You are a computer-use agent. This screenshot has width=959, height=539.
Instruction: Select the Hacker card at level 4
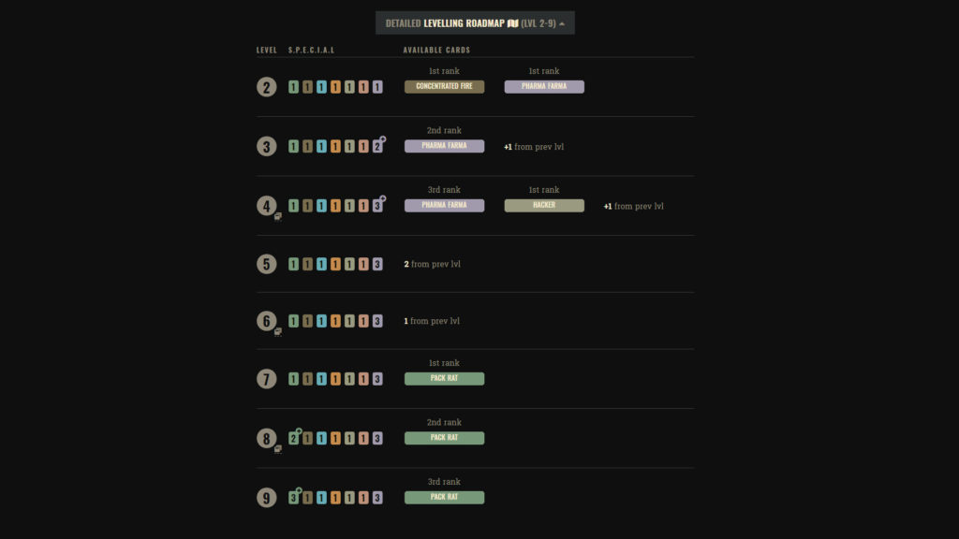coord(544,205)
